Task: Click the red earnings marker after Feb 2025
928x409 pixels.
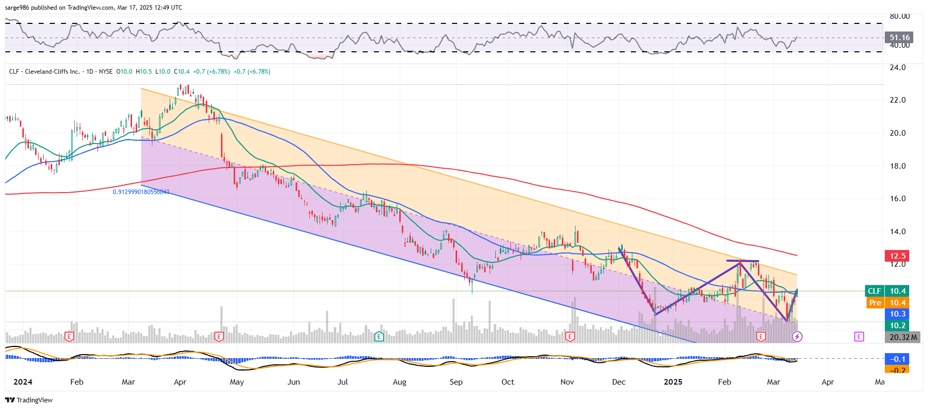Action: click(760, 336)
